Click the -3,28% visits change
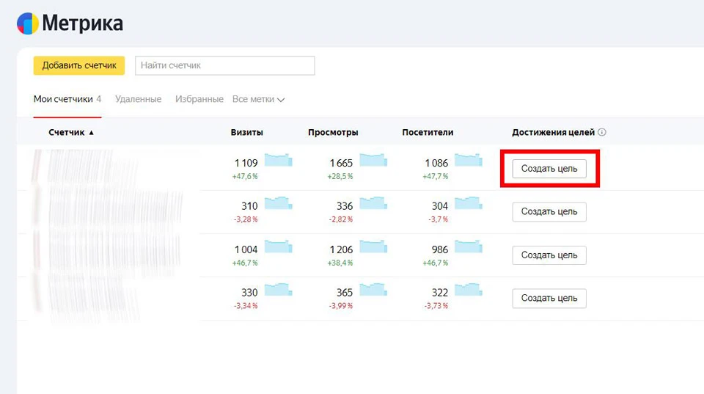 point(246,219)
